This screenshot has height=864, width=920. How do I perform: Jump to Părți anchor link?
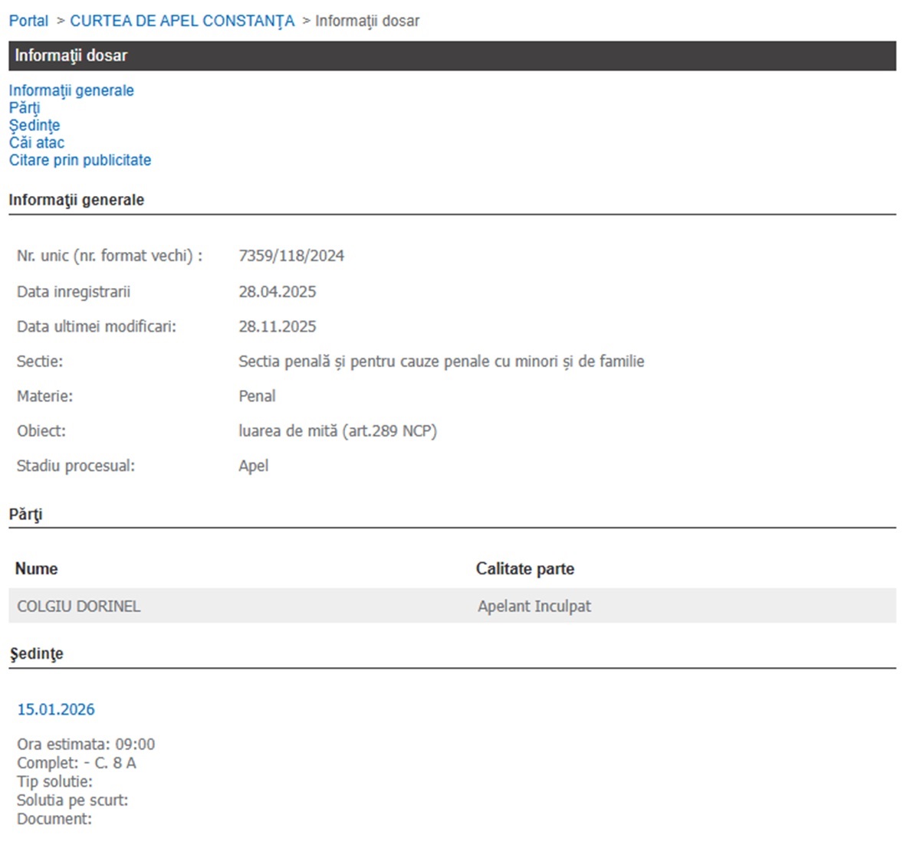(x=25, y=108)
